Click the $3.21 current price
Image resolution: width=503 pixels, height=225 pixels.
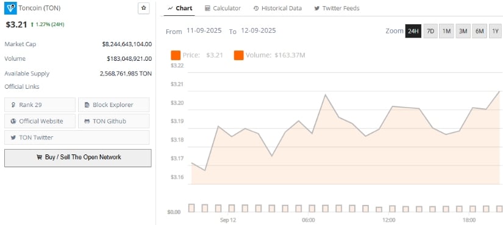click(16, 24)
